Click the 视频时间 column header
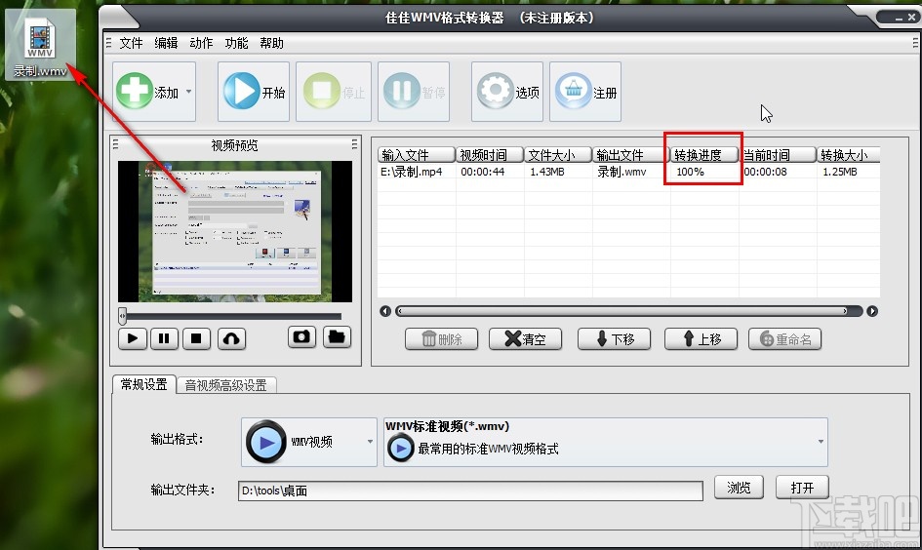This screenshot has height=550, width=922. (x=490, y=154)
